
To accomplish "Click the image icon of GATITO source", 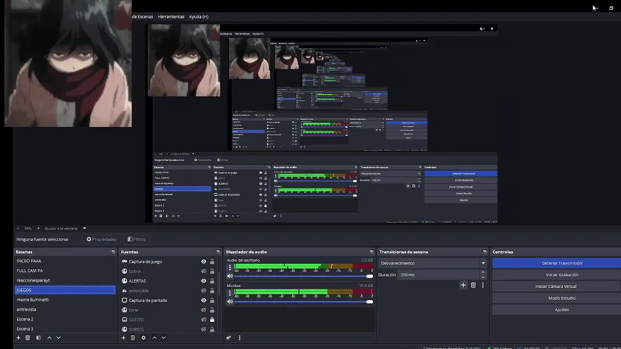I will [x=125, y=319].
